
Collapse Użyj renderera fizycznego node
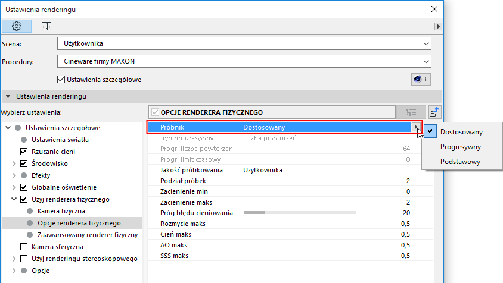[14, 199]
